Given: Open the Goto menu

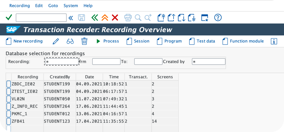Looking at the screenshot, I should [53, 6].
